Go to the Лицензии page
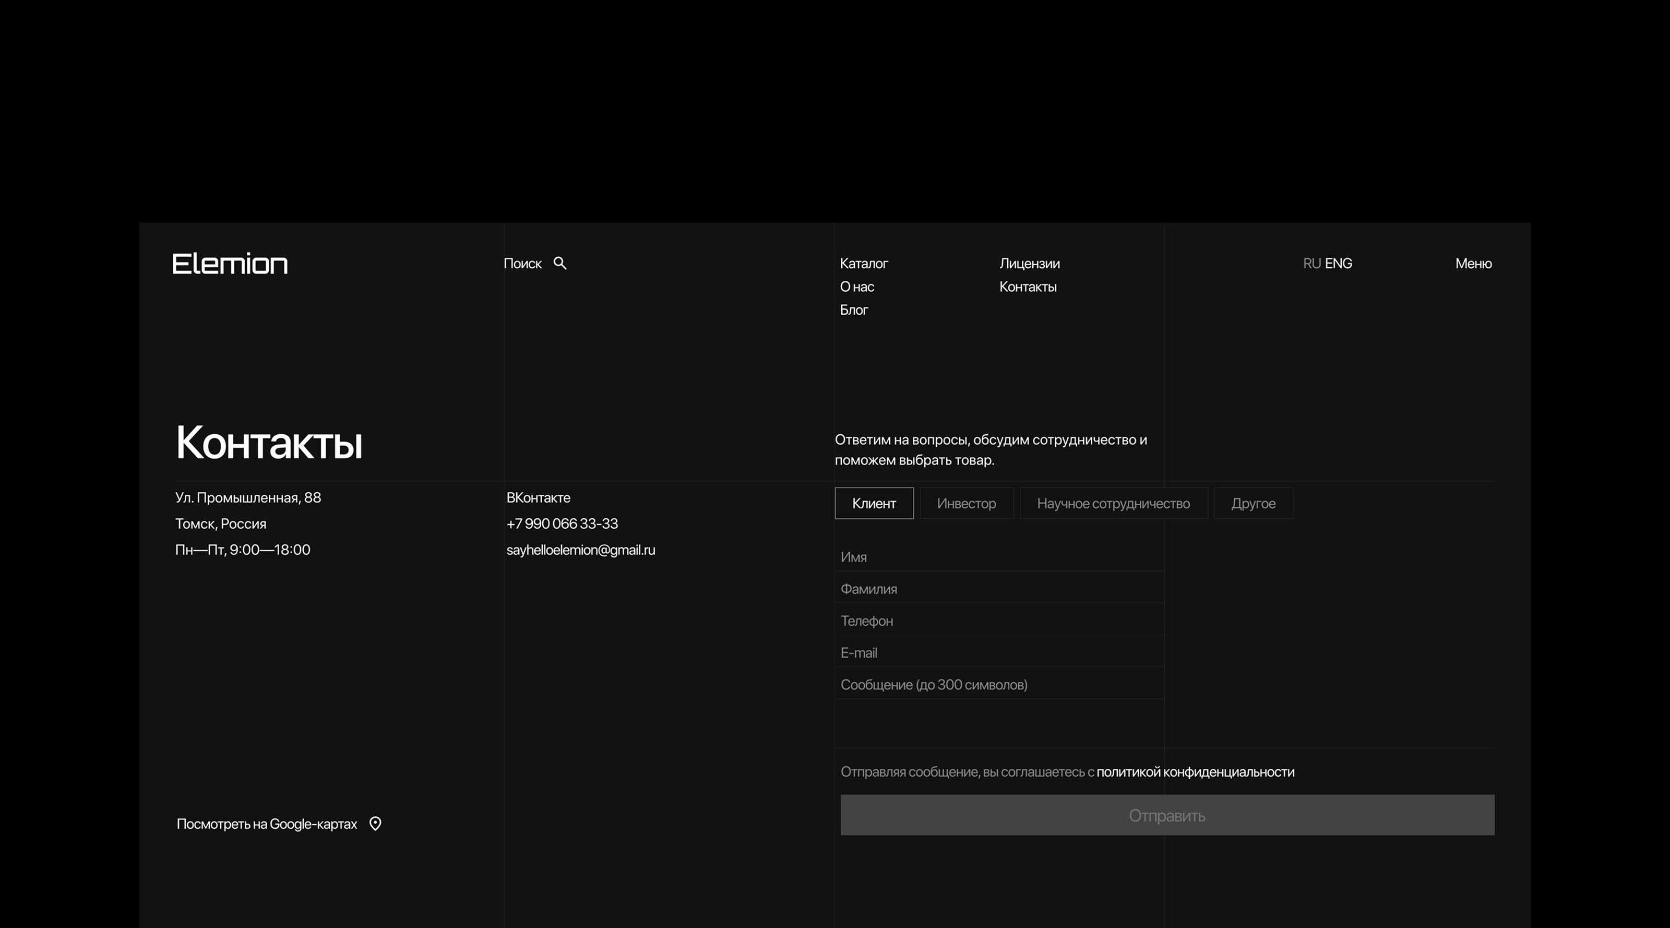1670x928 pixels. pos(1030,263)
